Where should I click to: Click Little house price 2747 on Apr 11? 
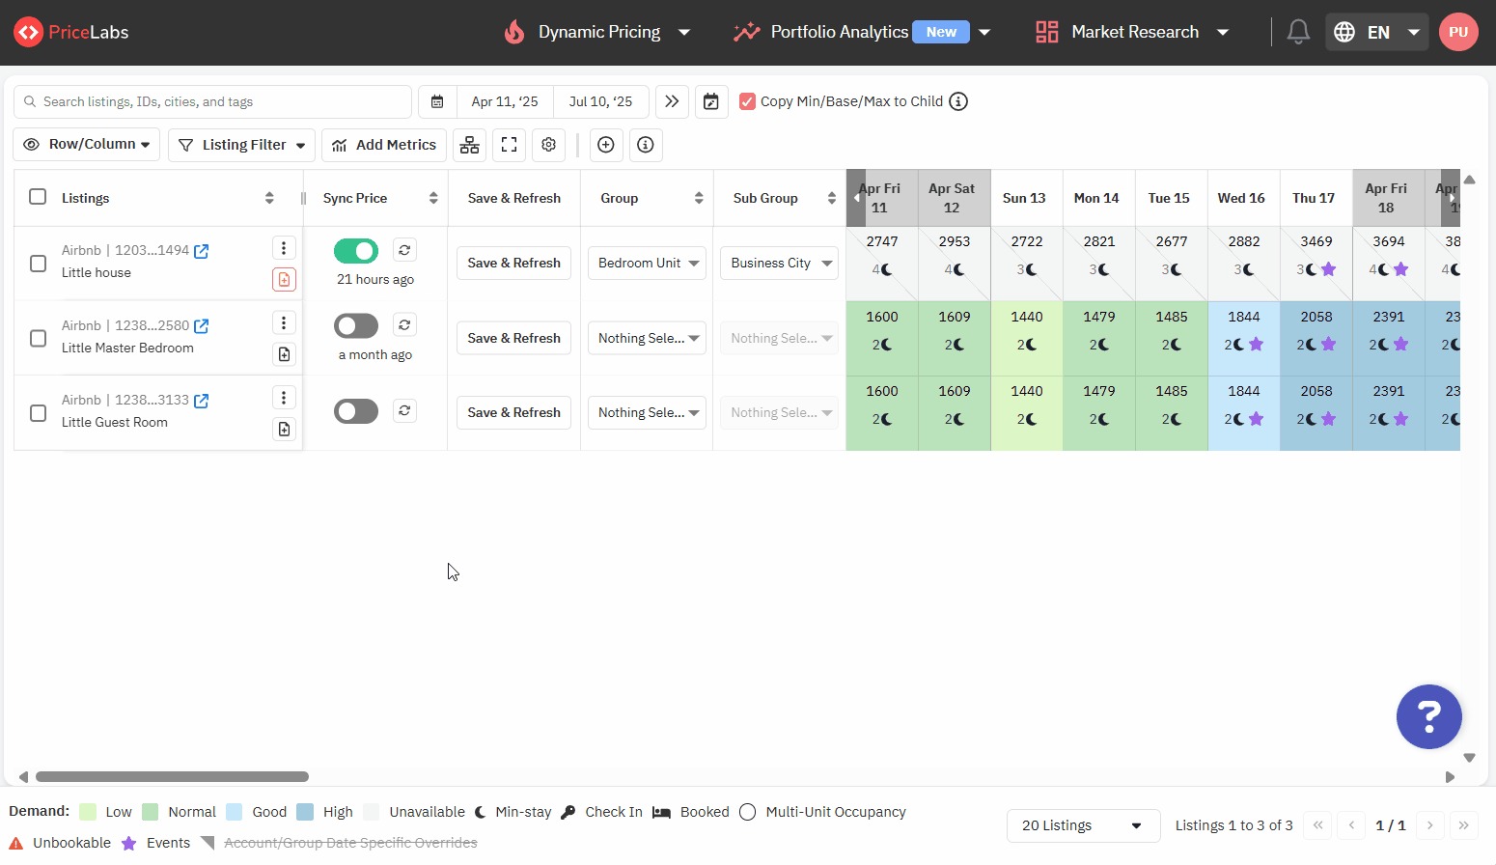coord(882,241)
